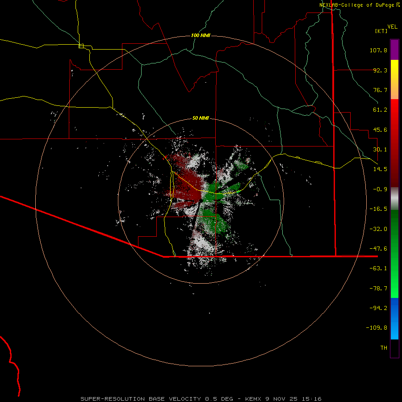Select the -32.0 scale value
402x402 pixels.
(x=378, y=229)
